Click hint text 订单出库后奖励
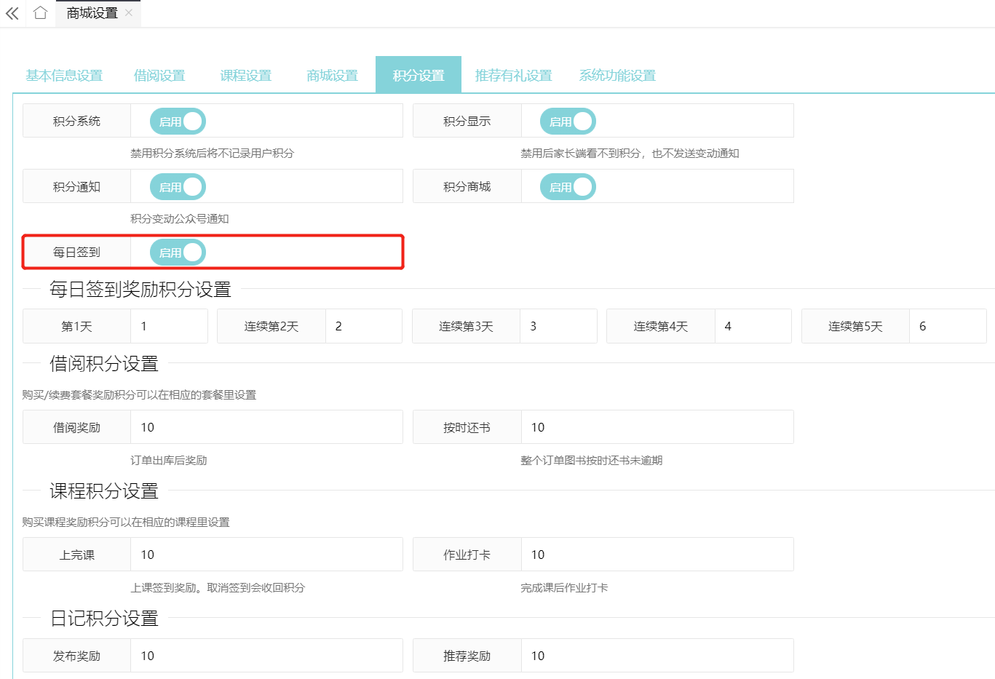995x679 pixels. tap(169, 461)
